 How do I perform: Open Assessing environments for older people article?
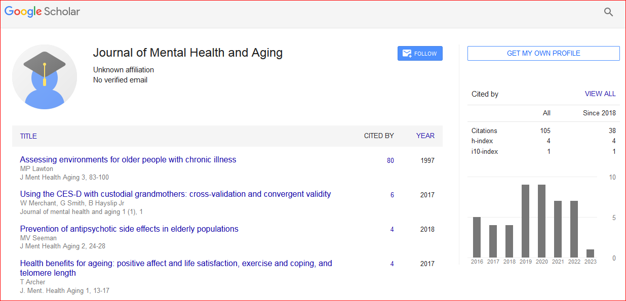pyautogui.click(x=128, y=159)
